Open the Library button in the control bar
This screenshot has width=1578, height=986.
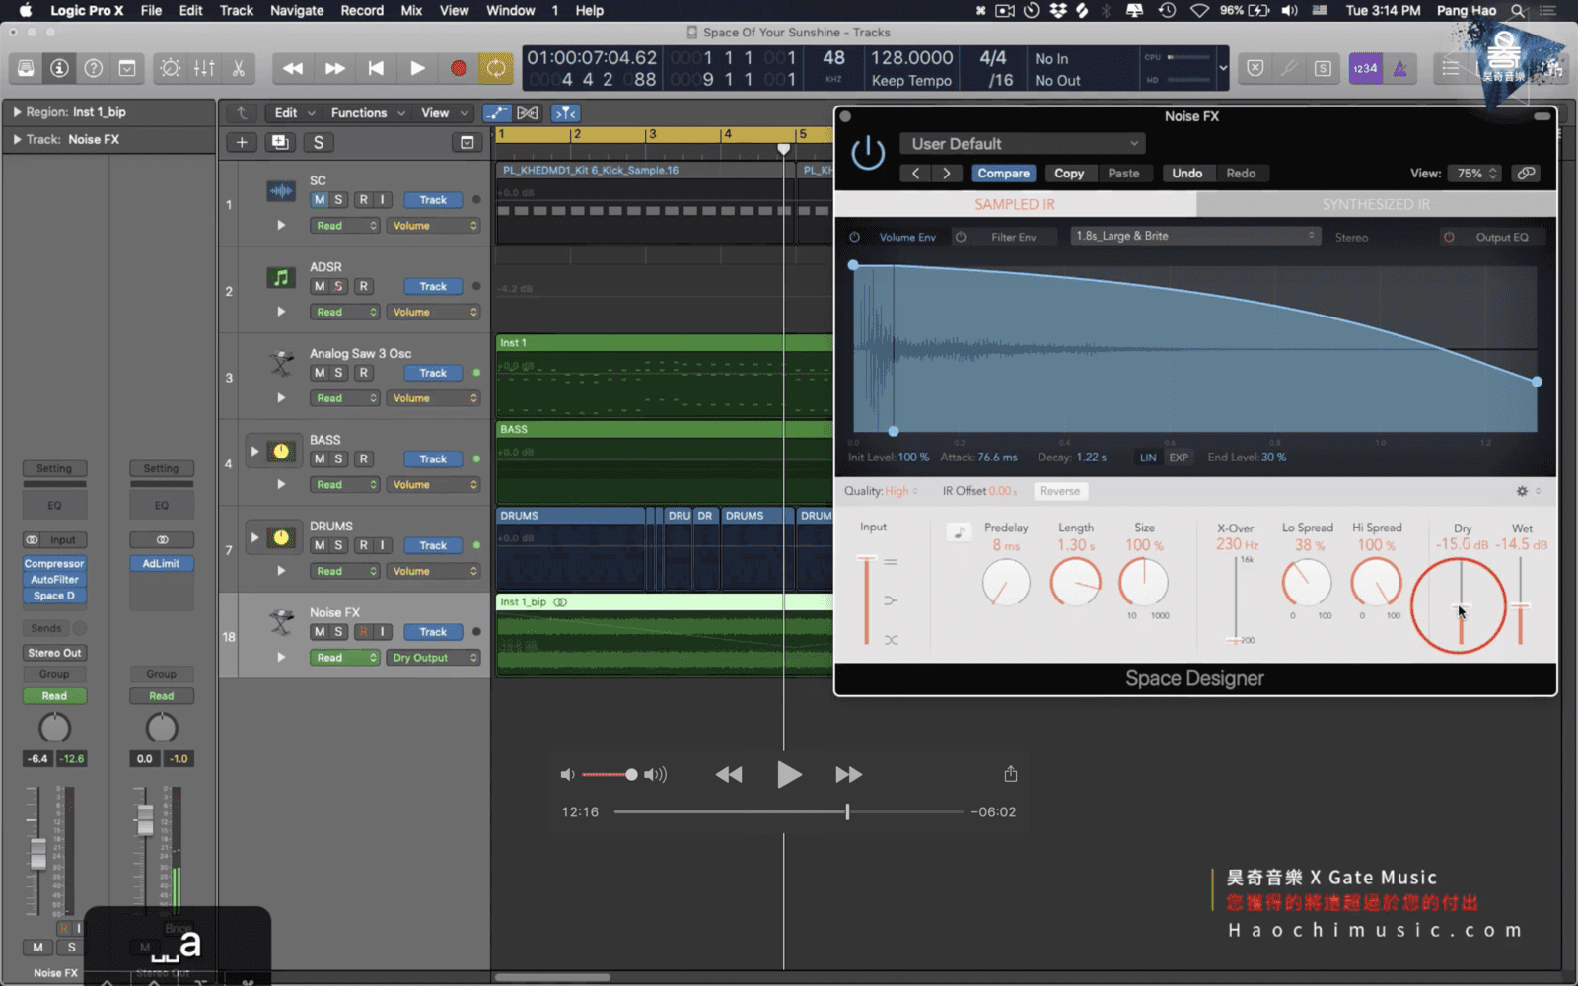(27, 68)
